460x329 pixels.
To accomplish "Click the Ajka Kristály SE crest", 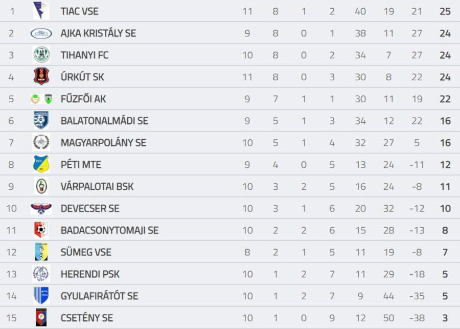I will click(41, 33).
